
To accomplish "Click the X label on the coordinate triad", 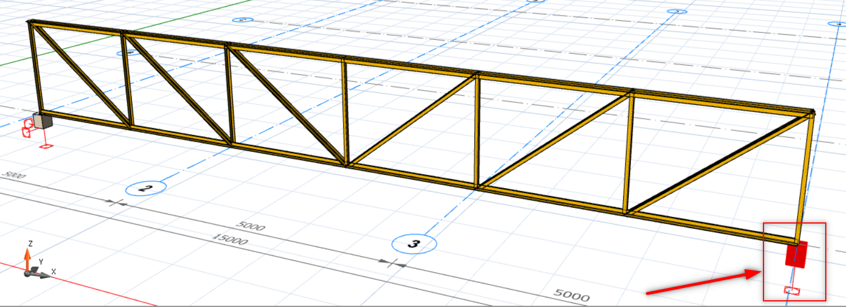I will click(x=53, y=271).
